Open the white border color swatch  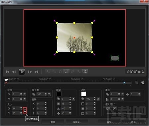point(83,94)
